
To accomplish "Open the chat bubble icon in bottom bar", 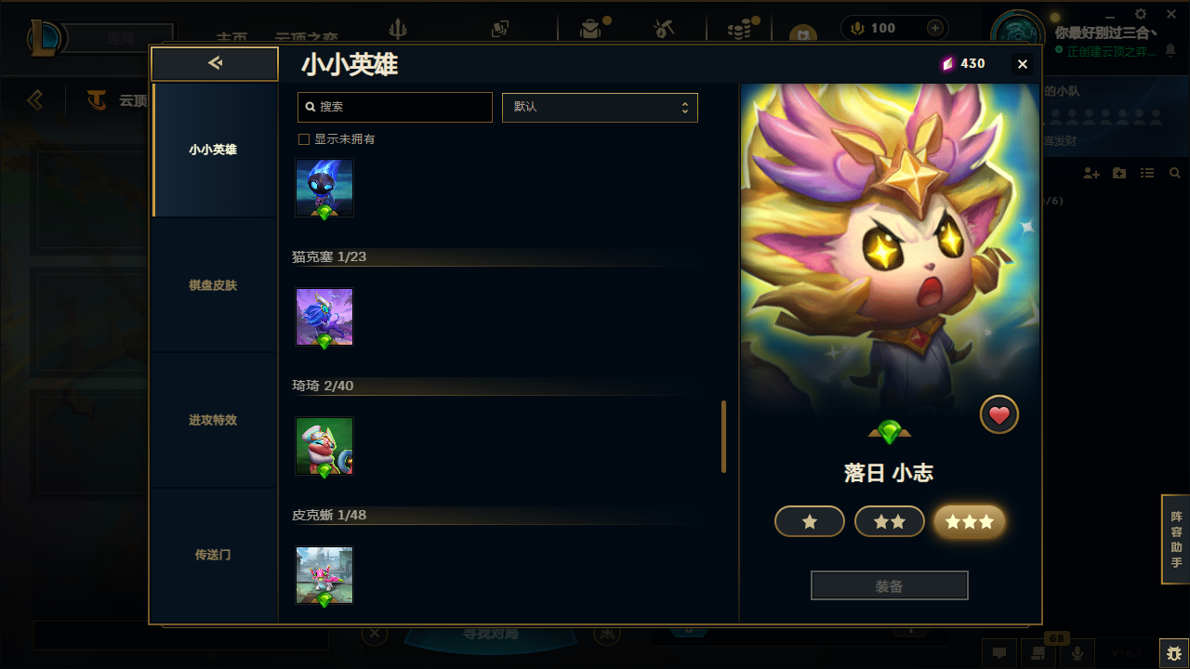I will point(999,653).
